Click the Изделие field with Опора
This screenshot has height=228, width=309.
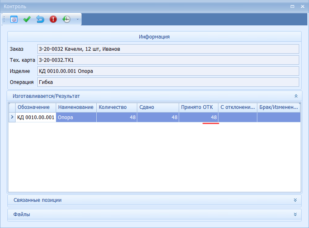point(168,71)
